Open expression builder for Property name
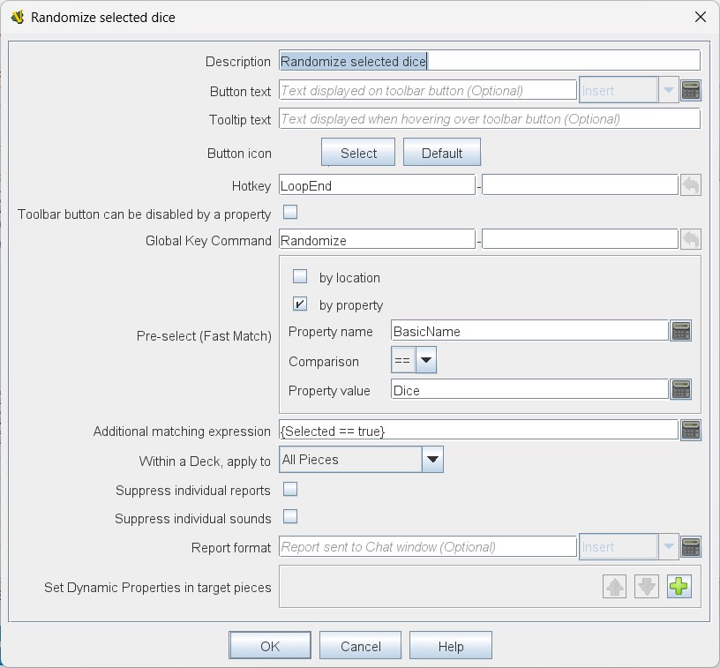720x668 pixels. pos(681,331)
